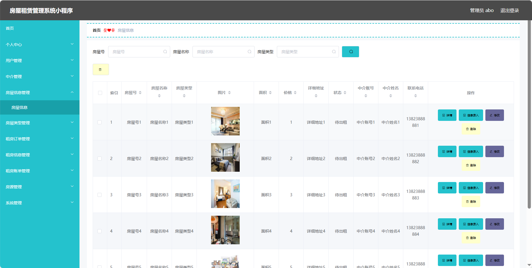Select 房屋信息 sidebar submenu item
Viewport: 532px width, 268px height.
(x=40, y=107)
